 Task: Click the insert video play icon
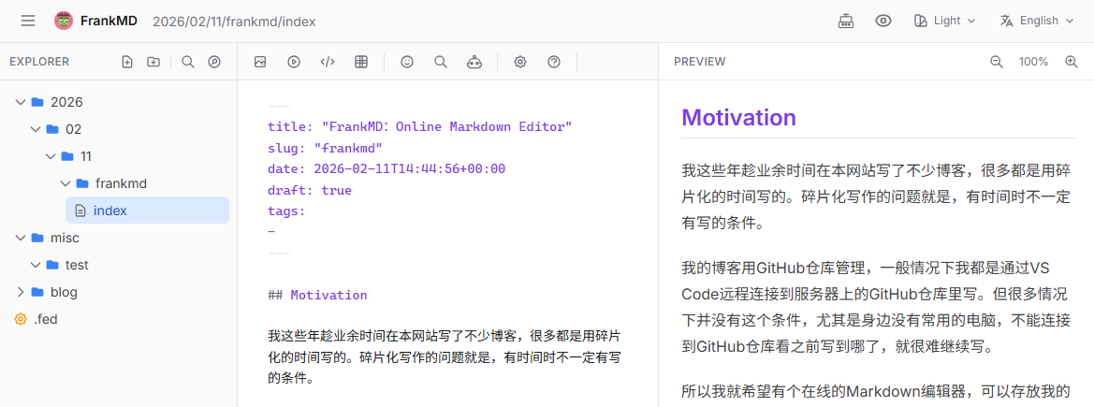[x=294, y=62]
